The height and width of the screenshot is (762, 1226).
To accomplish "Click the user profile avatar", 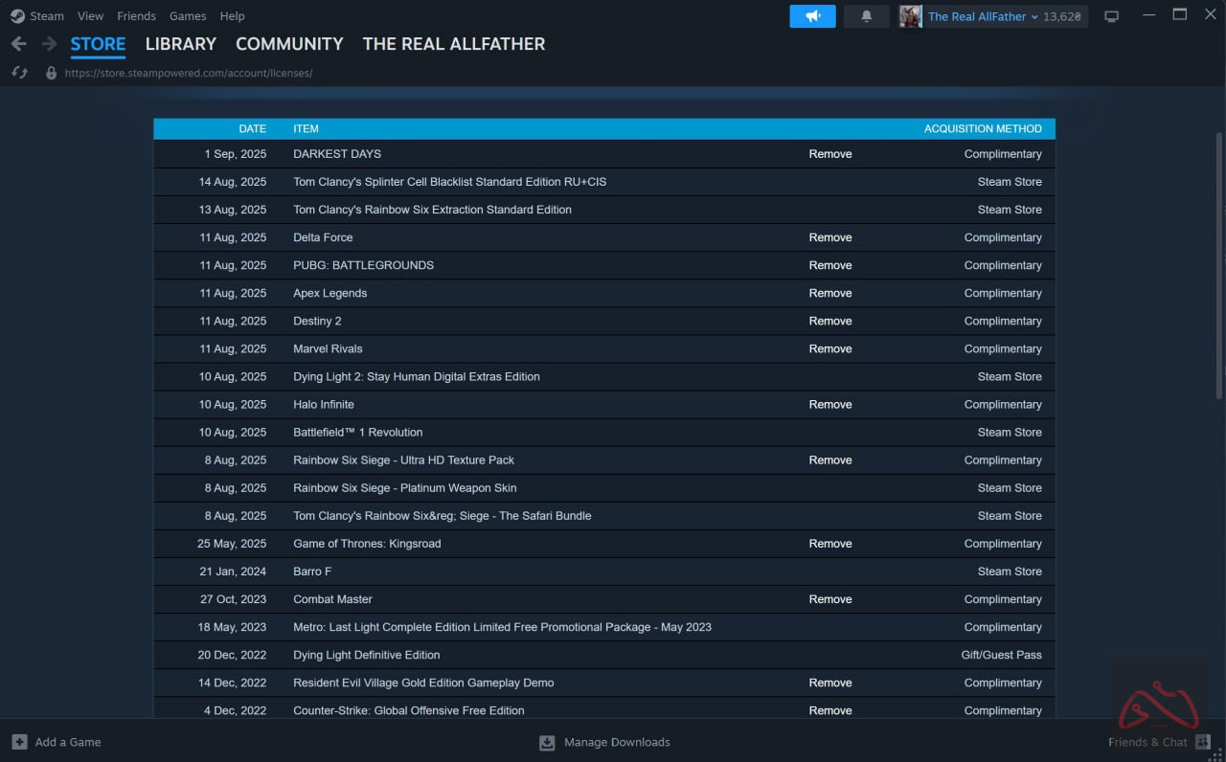I will [x=910, y=16].
